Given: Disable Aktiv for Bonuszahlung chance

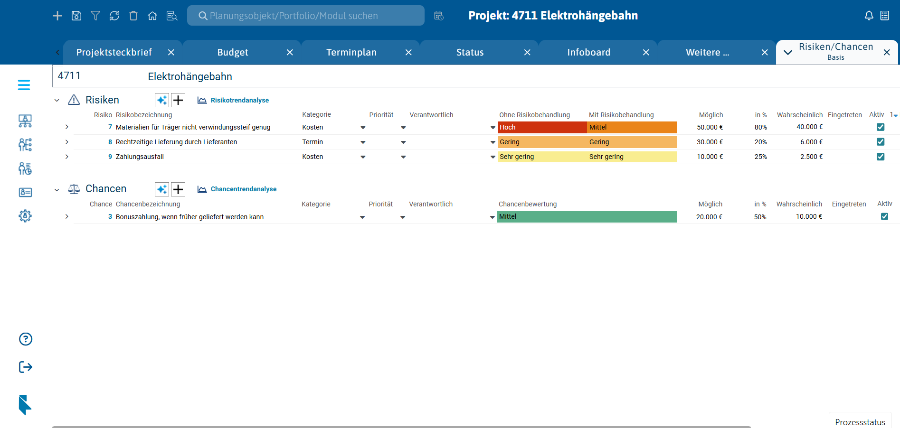Looking at the screenshot, I should [884, 216].
